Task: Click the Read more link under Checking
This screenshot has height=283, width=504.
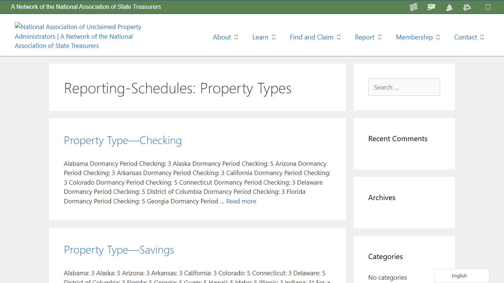Action: (241, 201)
